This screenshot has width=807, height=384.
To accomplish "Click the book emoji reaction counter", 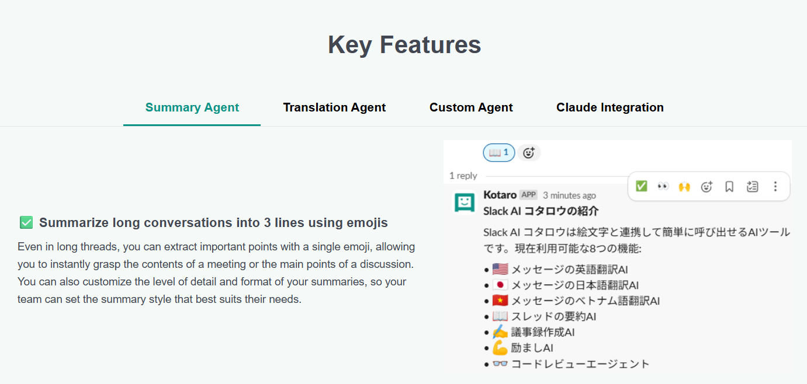I will pos(498,153).
